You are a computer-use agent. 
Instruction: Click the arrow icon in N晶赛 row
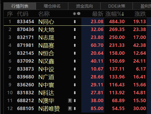tap(75, 45)
